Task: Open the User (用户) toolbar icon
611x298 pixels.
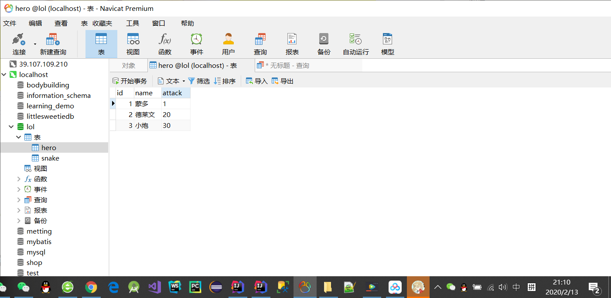Action: click(229, 39)
